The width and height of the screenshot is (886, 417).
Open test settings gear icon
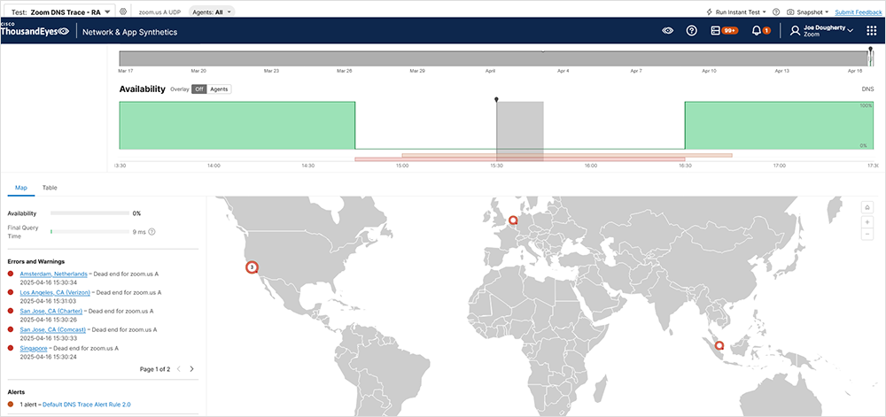click(x=123, y=12)
